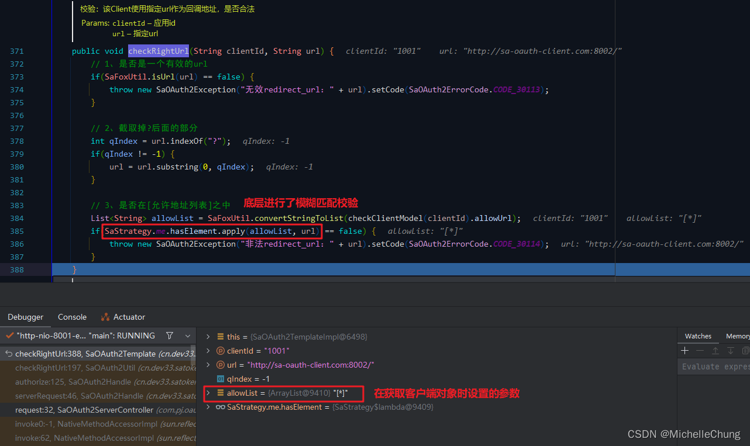
Task: Move watch up using up arrow
Action: [715, 351]
